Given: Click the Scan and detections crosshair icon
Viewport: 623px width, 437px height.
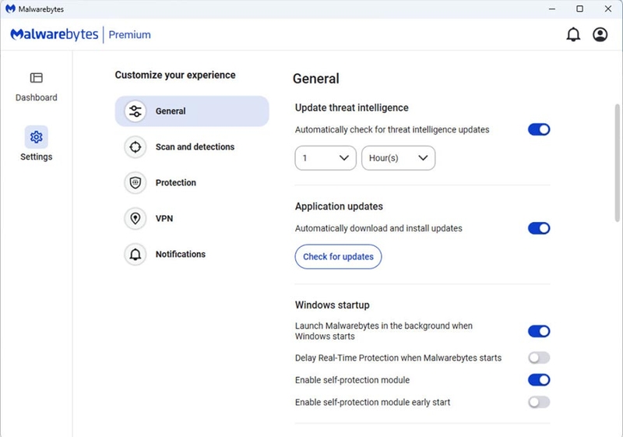Looking at the screenshot, I should (x=135, y=147).
